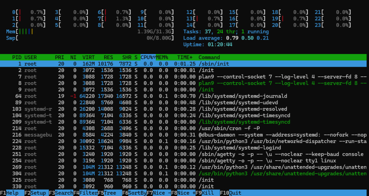Select the green PID 8 plan9 thread row
Viewport: 369px width, 196px height.
183,83
